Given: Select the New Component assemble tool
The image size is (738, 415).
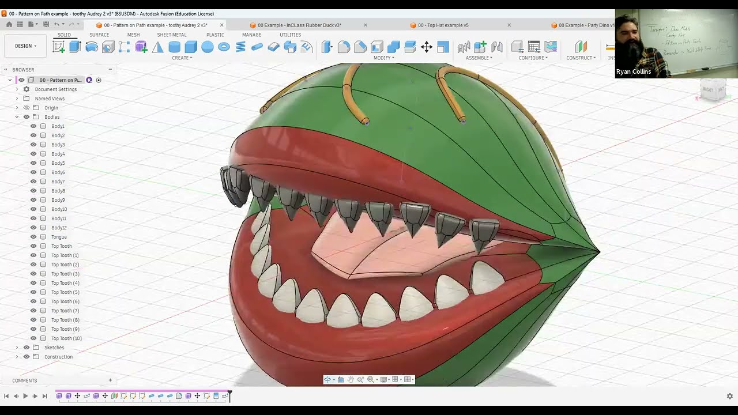Looking at the screenshot, I should pos(480,47).
